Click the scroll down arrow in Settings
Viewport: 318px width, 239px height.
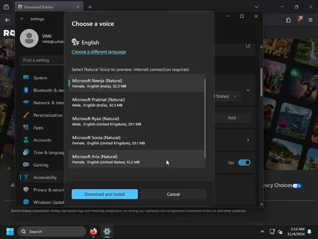click(x=261, y=204)
